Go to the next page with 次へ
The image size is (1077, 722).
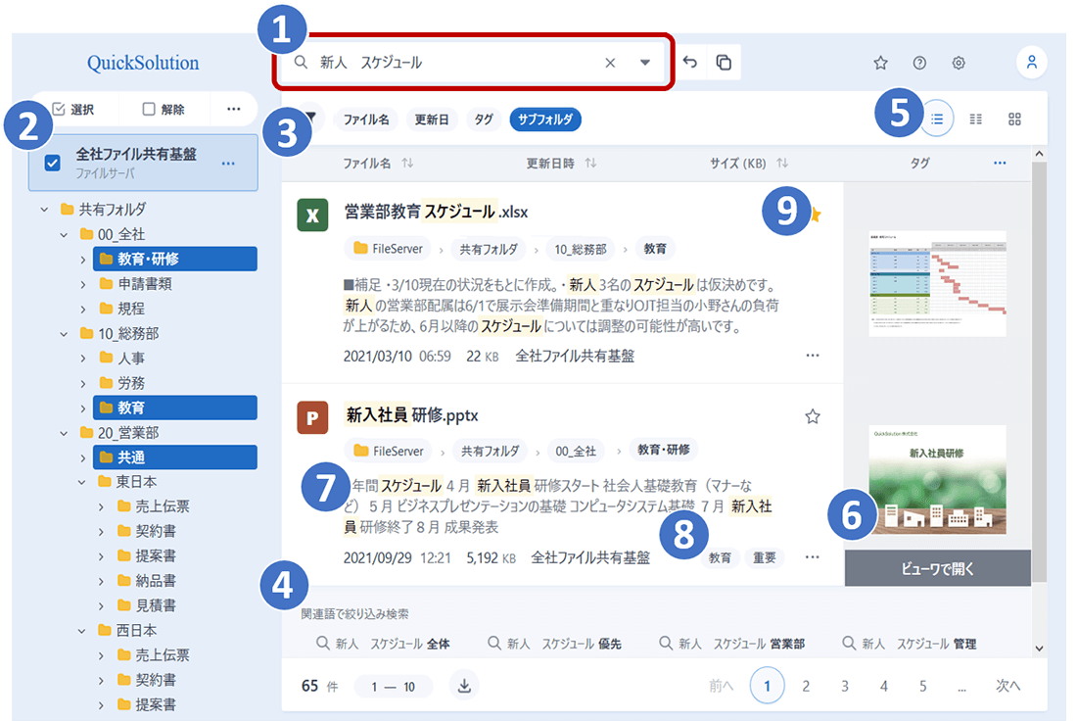point(1007,686)
